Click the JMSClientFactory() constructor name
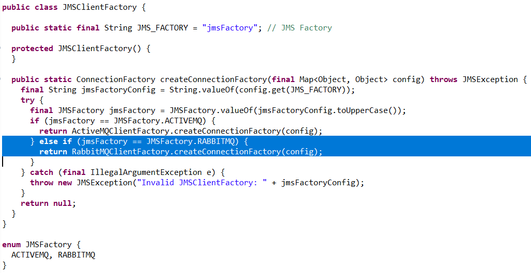 [x=100, y=49]
